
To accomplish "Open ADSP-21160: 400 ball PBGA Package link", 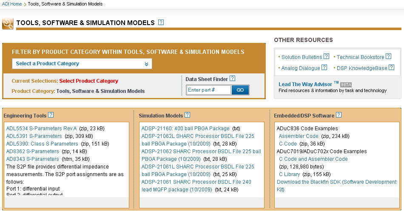I will pyautogui.click(x=185, y=129).
